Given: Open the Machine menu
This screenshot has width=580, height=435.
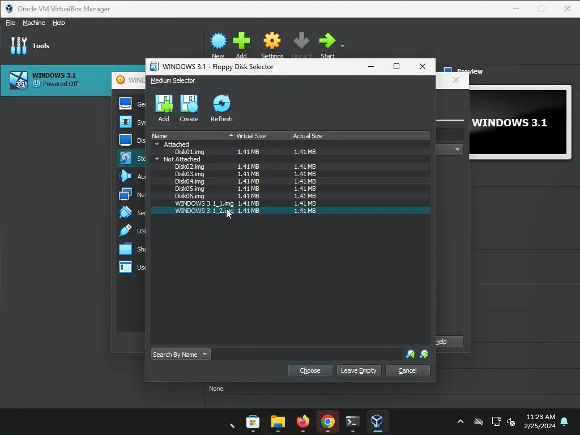Looking at the screenshot, I should click(x=33, y=23).
